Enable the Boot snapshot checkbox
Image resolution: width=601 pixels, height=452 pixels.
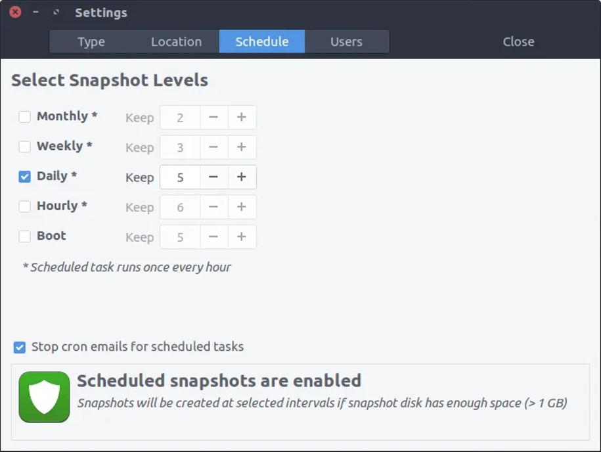24,236
